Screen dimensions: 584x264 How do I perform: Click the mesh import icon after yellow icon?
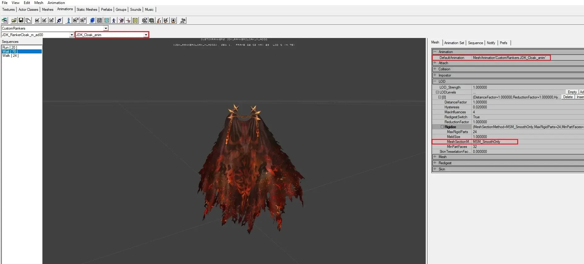click(x=144, y=20)
